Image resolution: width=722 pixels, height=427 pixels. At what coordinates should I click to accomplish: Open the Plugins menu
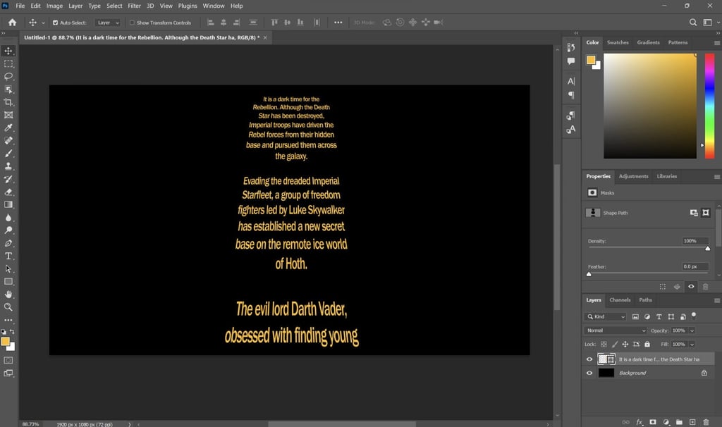click(188, 6)
